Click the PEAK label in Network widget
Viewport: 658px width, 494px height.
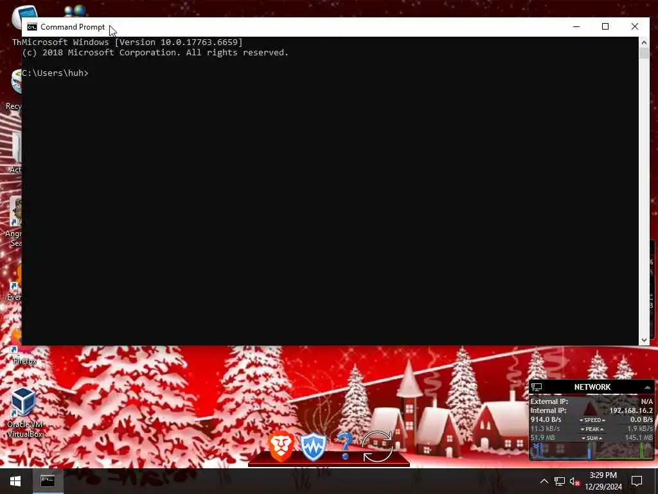coord(592,429)
